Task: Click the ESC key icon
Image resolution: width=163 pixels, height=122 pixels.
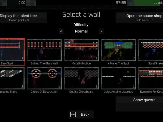Action: point(73,114)
